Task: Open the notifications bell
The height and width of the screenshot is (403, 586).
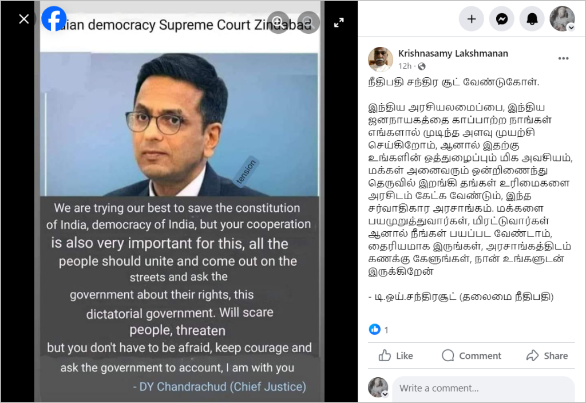Action: 532,19
